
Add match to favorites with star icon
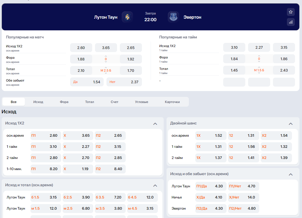pyautogui.click(x=291, y=12)
